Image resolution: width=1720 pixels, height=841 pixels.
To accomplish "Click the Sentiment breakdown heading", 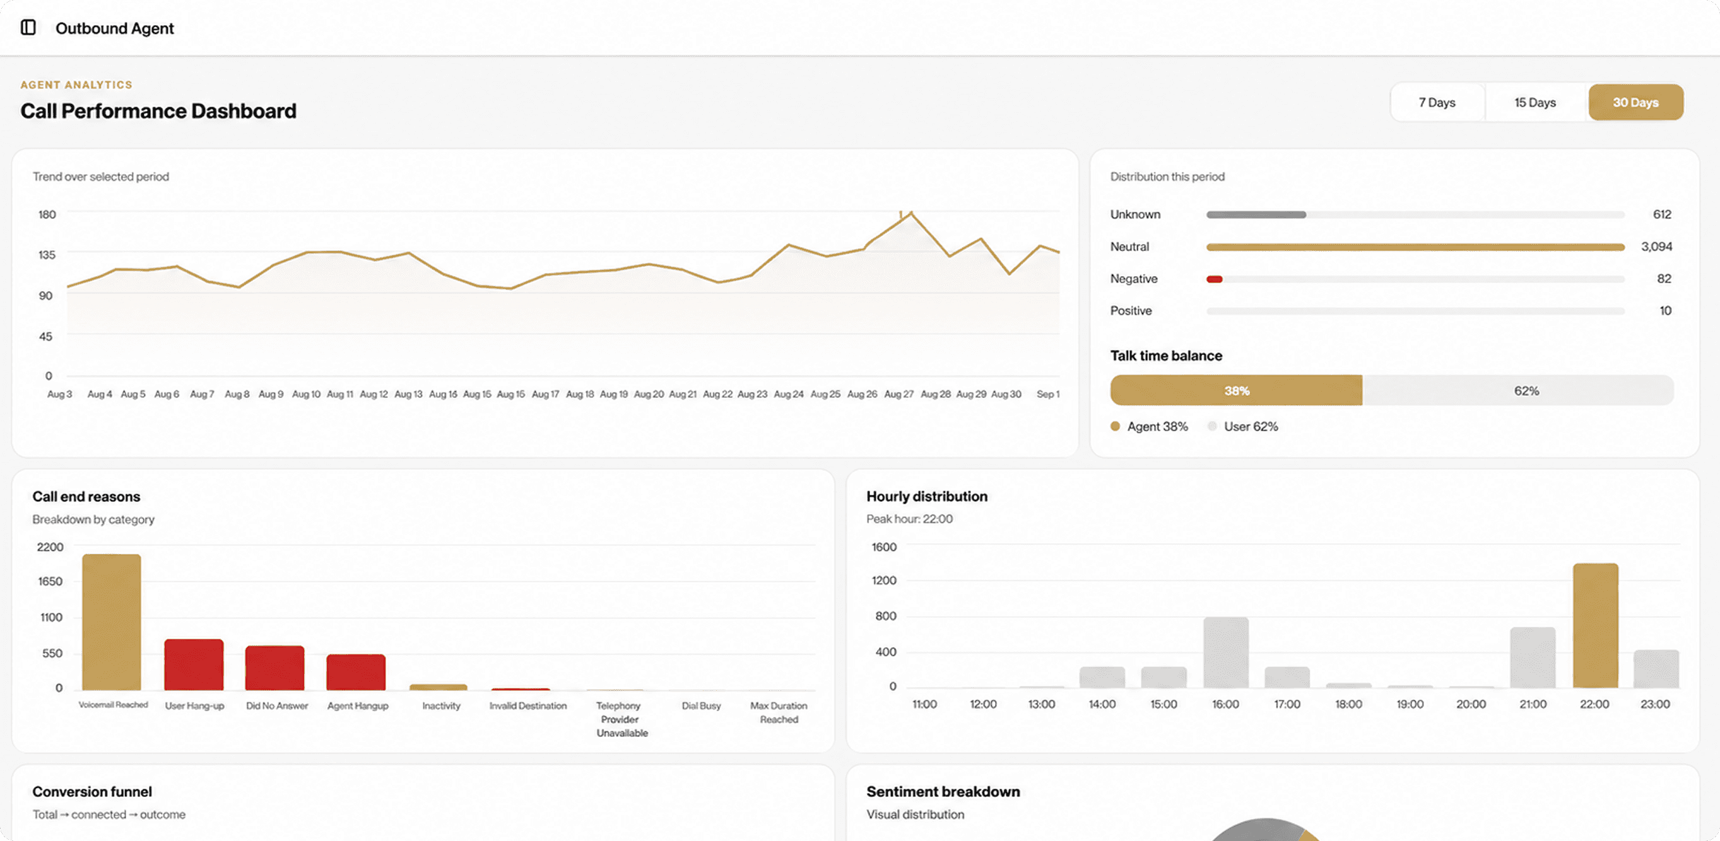I will pyautogui.click(x=943, y=792).
